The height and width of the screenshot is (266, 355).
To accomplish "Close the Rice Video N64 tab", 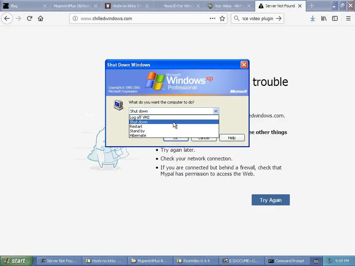I will pyautogui.click(x=249, y=6).
